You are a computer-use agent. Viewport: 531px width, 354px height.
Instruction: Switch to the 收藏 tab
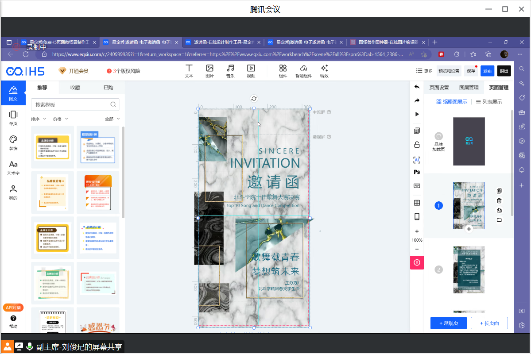[75, 88]
